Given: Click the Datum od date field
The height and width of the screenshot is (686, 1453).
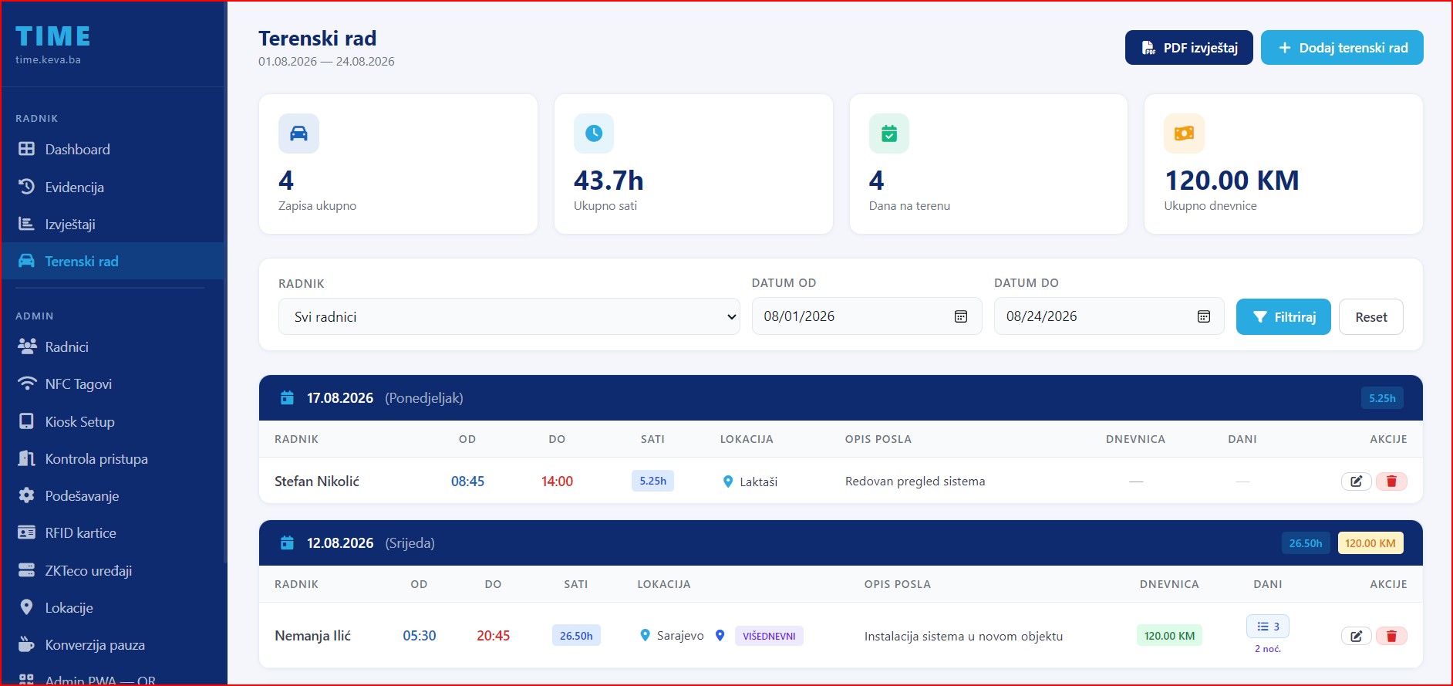Looking at the screenshot, I should click(x=867, y=316).
